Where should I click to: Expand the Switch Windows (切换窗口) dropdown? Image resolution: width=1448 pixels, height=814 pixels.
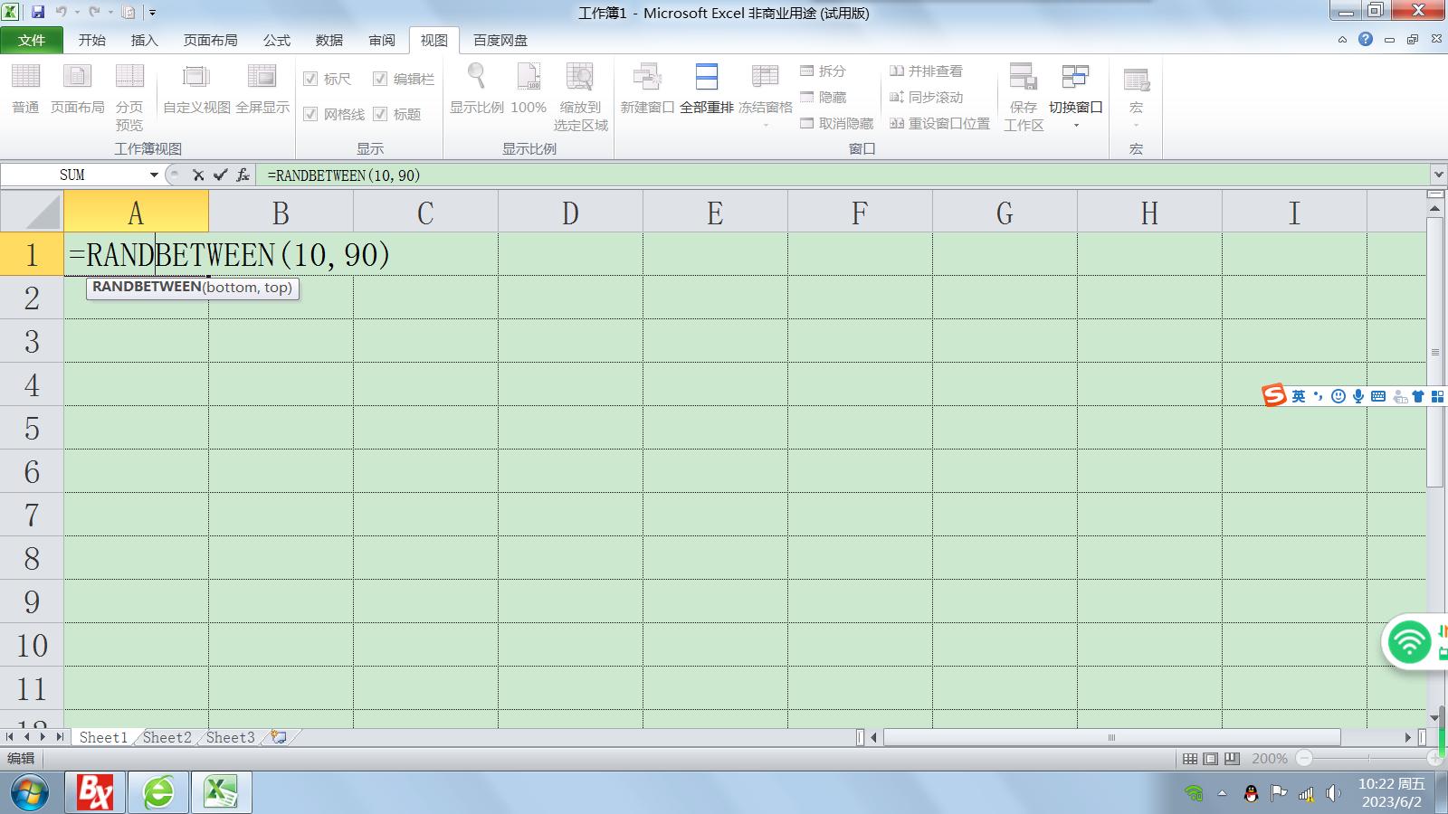pos(1075,125)
